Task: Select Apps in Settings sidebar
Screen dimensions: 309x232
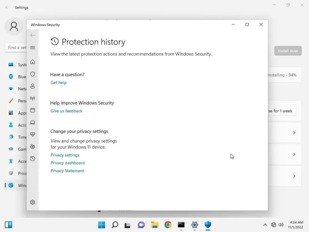Action: 16,113
